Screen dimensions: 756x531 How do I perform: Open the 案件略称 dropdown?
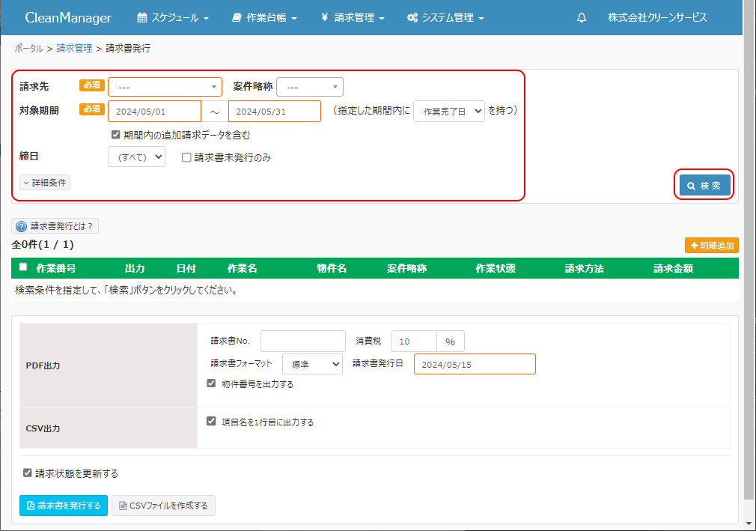tap(310, 88)
